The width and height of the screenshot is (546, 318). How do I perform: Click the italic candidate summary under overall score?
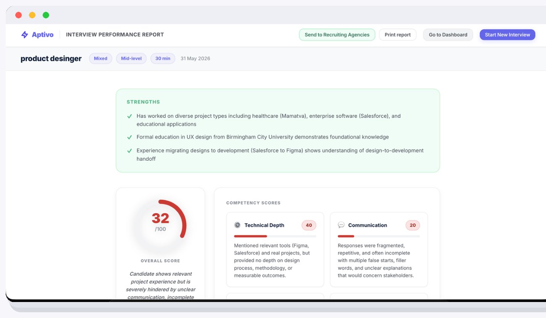[160, 285]
